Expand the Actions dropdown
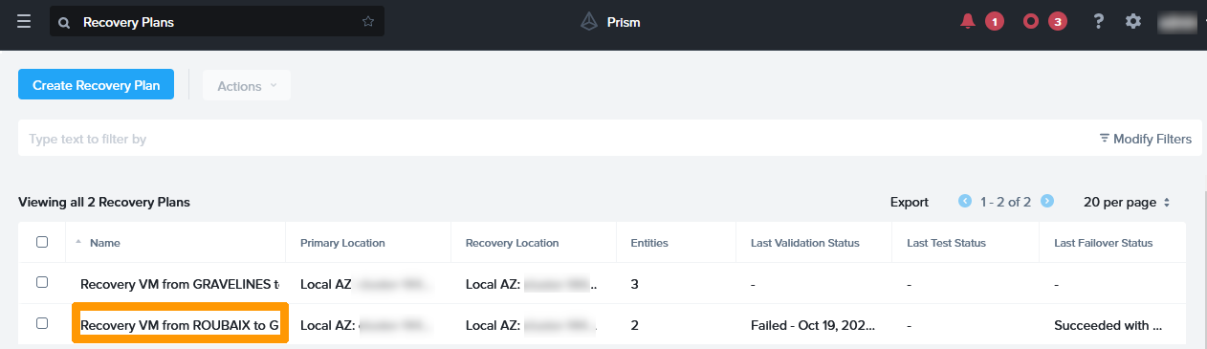 coord(247,85)
